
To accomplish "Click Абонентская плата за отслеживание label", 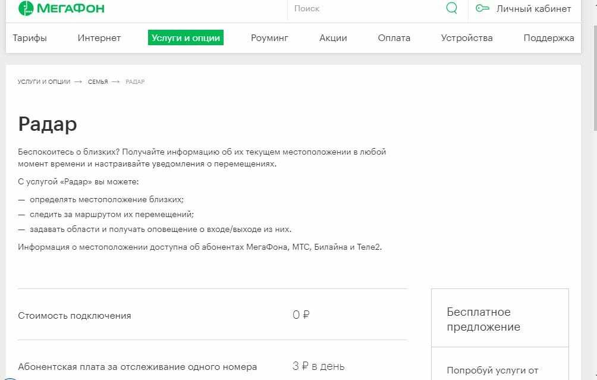I will click(x=137, y=367).
